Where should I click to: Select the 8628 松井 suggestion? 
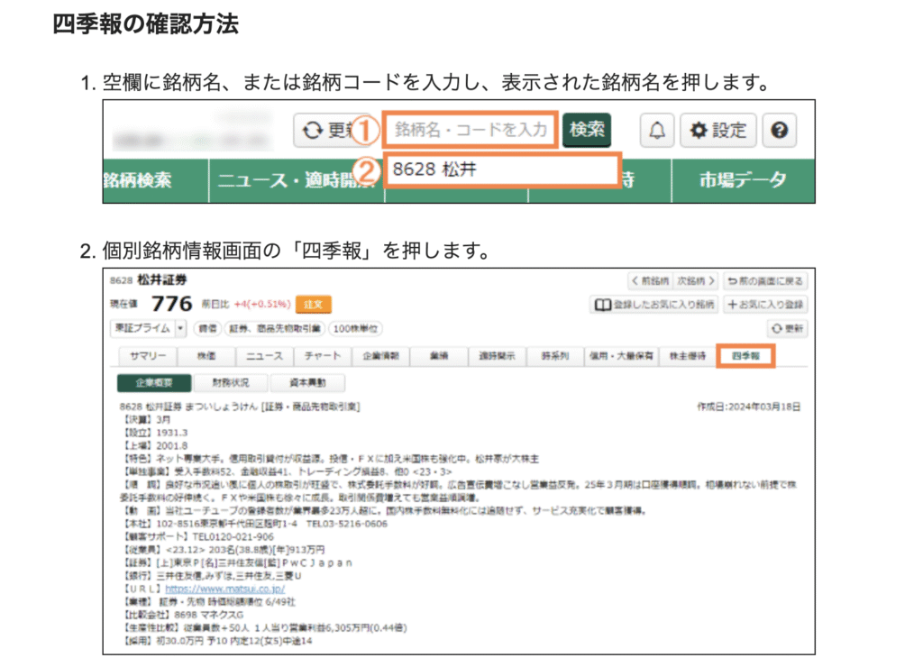(502, 169)
